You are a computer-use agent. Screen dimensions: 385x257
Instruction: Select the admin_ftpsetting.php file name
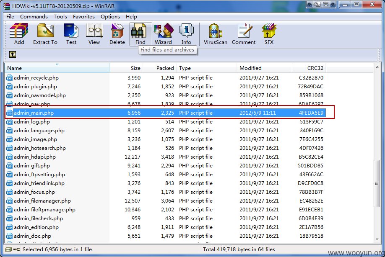coord(39,175)
